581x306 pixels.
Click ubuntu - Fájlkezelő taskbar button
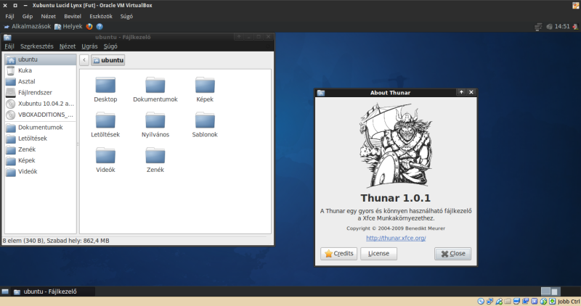(52, 291)
